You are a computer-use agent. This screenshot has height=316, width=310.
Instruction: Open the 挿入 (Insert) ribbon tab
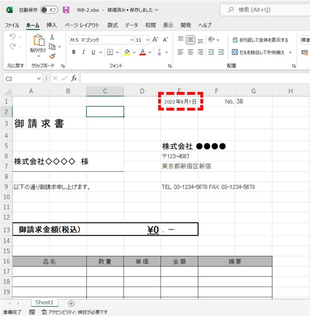point(51,25)
